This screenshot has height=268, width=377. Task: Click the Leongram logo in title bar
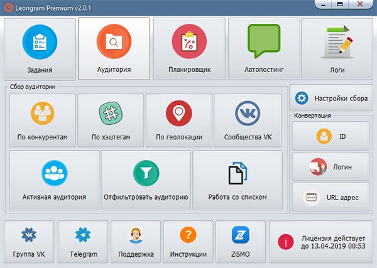click(x=8, y=8)
